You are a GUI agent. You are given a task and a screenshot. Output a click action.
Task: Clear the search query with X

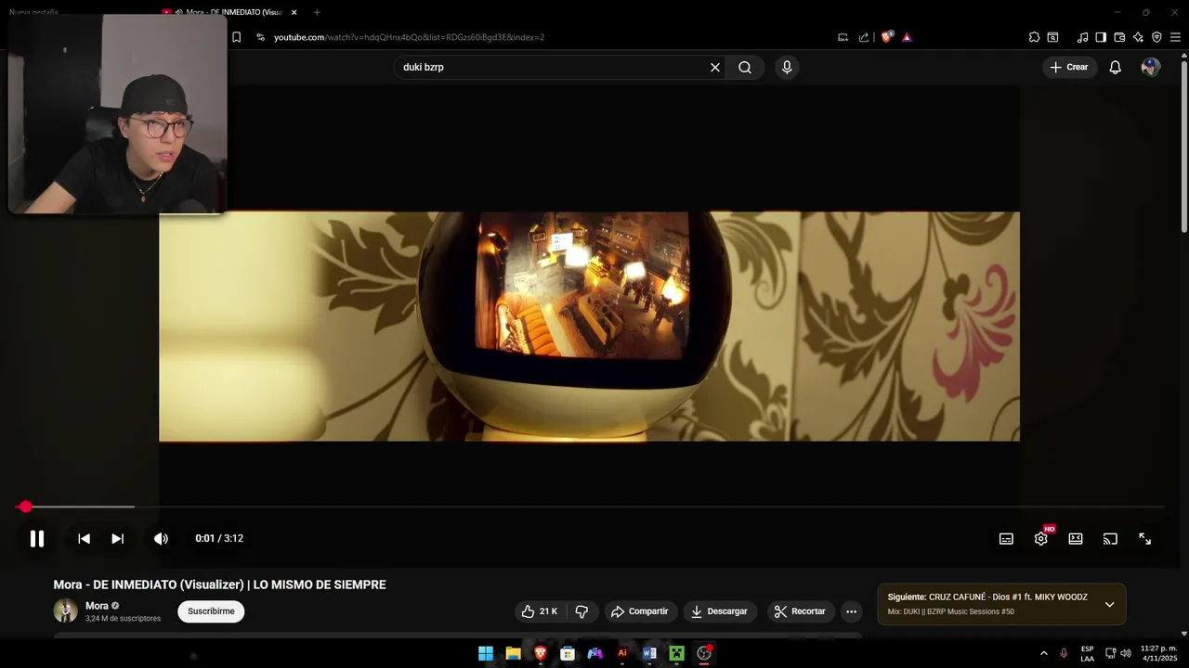click(x=715, y=67)
